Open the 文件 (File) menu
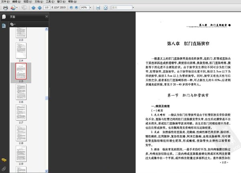Viewport: 241px width, 173px height. click(x=4, y=2)
